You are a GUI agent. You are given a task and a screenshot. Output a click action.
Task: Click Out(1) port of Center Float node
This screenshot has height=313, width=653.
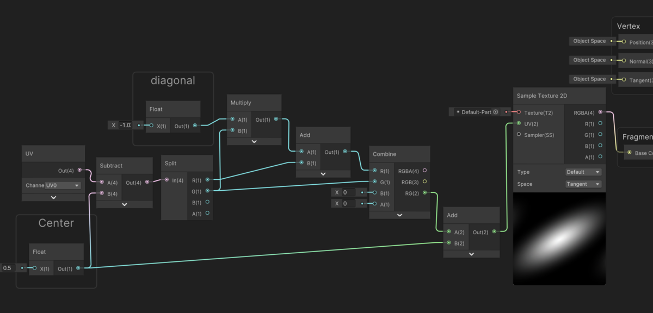[78, 268]
